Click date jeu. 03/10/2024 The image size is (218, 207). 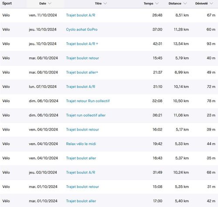point(43,172)
